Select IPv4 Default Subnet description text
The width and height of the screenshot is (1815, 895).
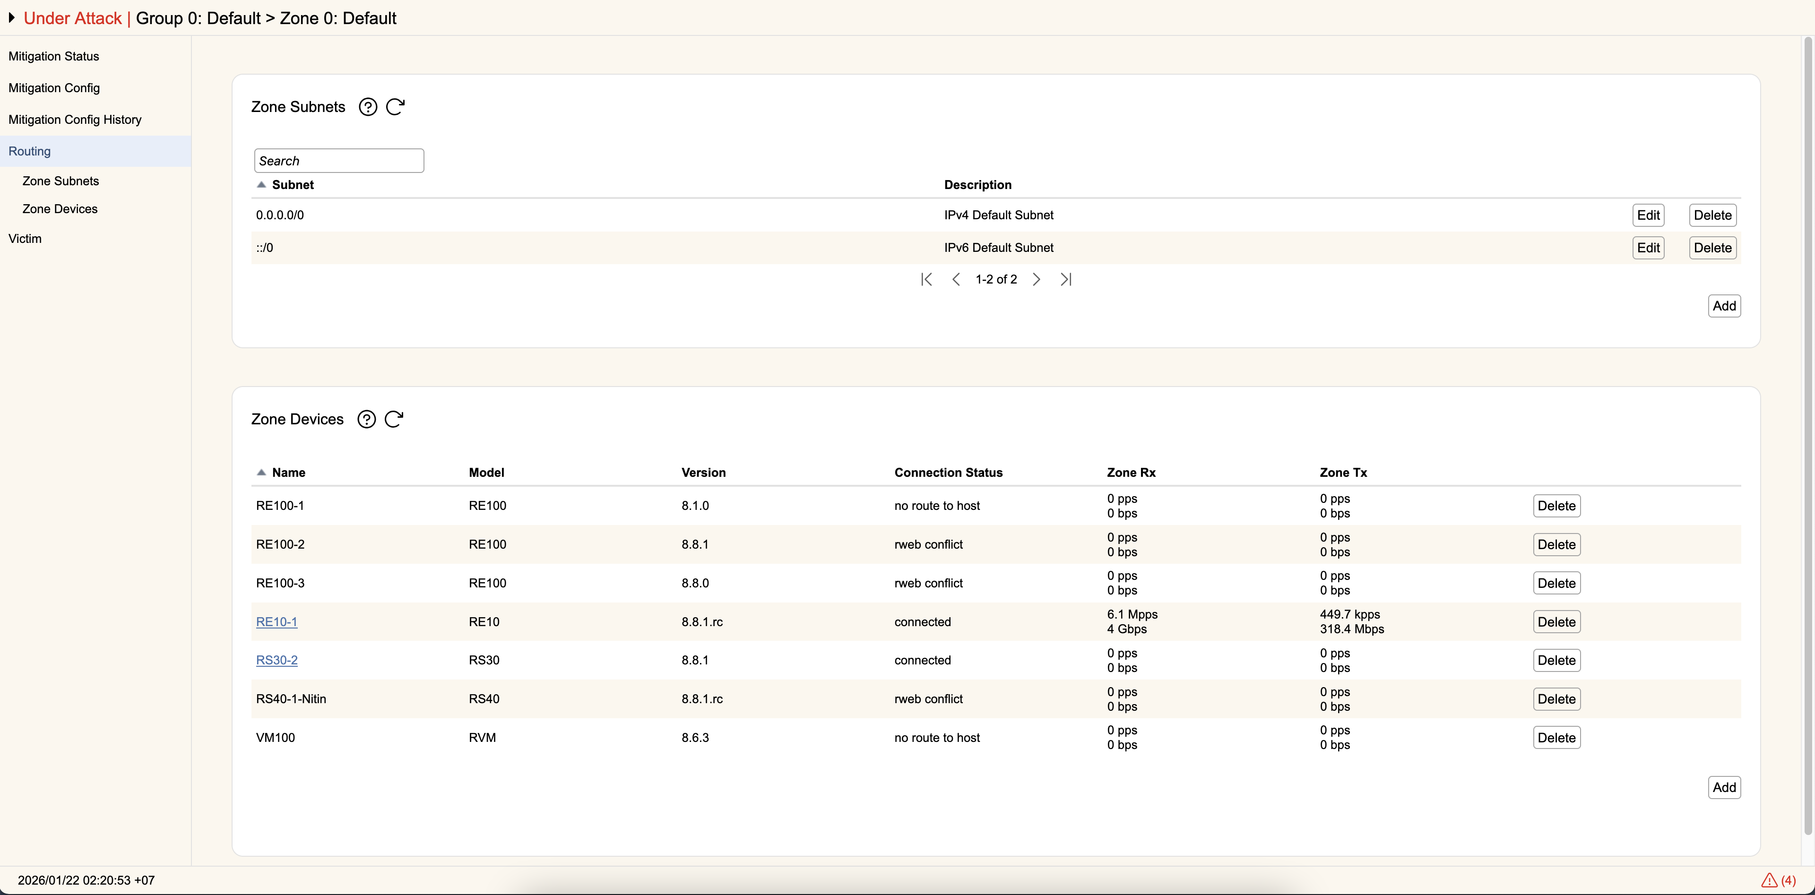coord(998,215)
